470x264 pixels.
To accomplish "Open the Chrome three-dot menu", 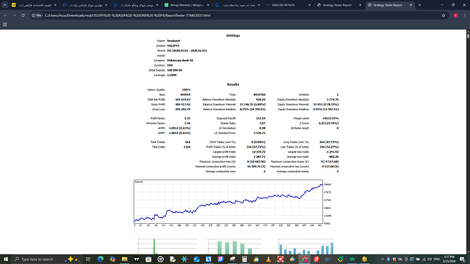I will pyautogui.click(x=465, y=15).
